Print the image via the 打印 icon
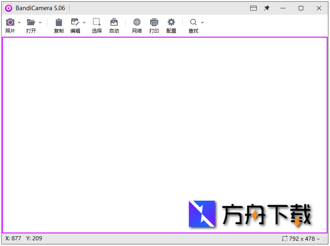 coord(154,22)
